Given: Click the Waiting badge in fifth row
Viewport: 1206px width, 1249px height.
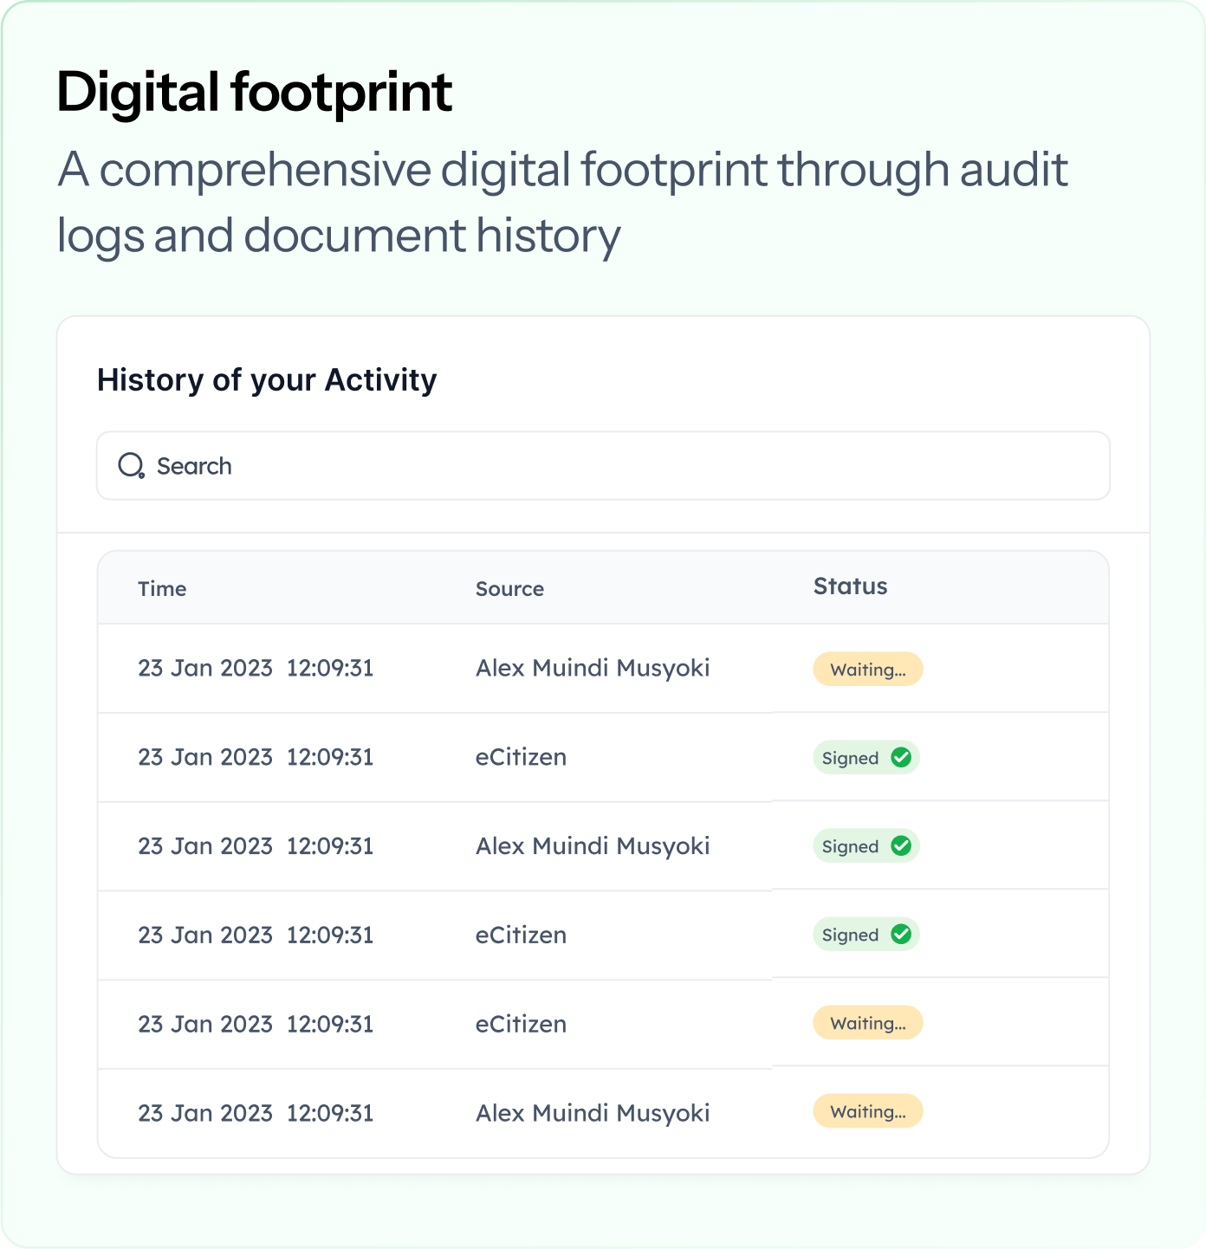Looking at the screenshot, I should pos(867,1023).
